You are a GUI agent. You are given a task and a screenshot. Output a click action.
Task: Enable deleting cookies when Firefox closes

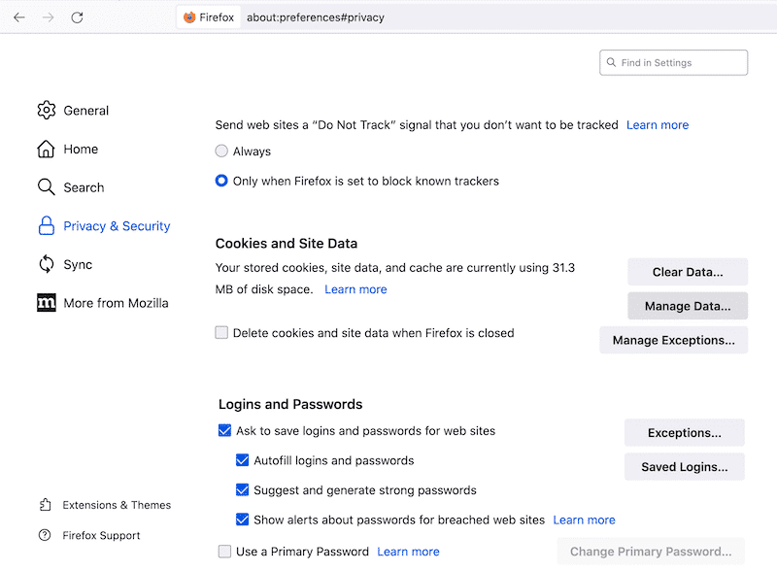(221, 332)
